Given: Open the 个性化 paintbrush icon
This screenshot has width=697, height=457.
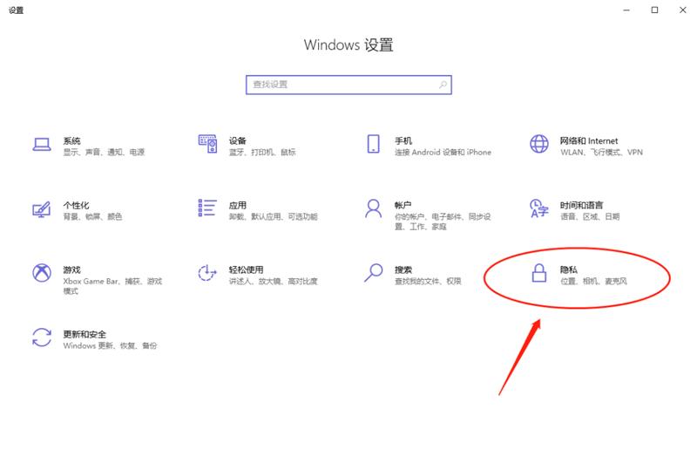Looking at the screenshot, I should click(x=41, y=209).
